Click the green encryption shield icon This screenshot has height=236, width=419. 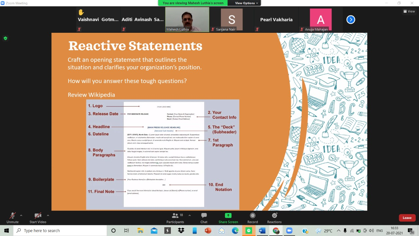click(x=5, y=38)
